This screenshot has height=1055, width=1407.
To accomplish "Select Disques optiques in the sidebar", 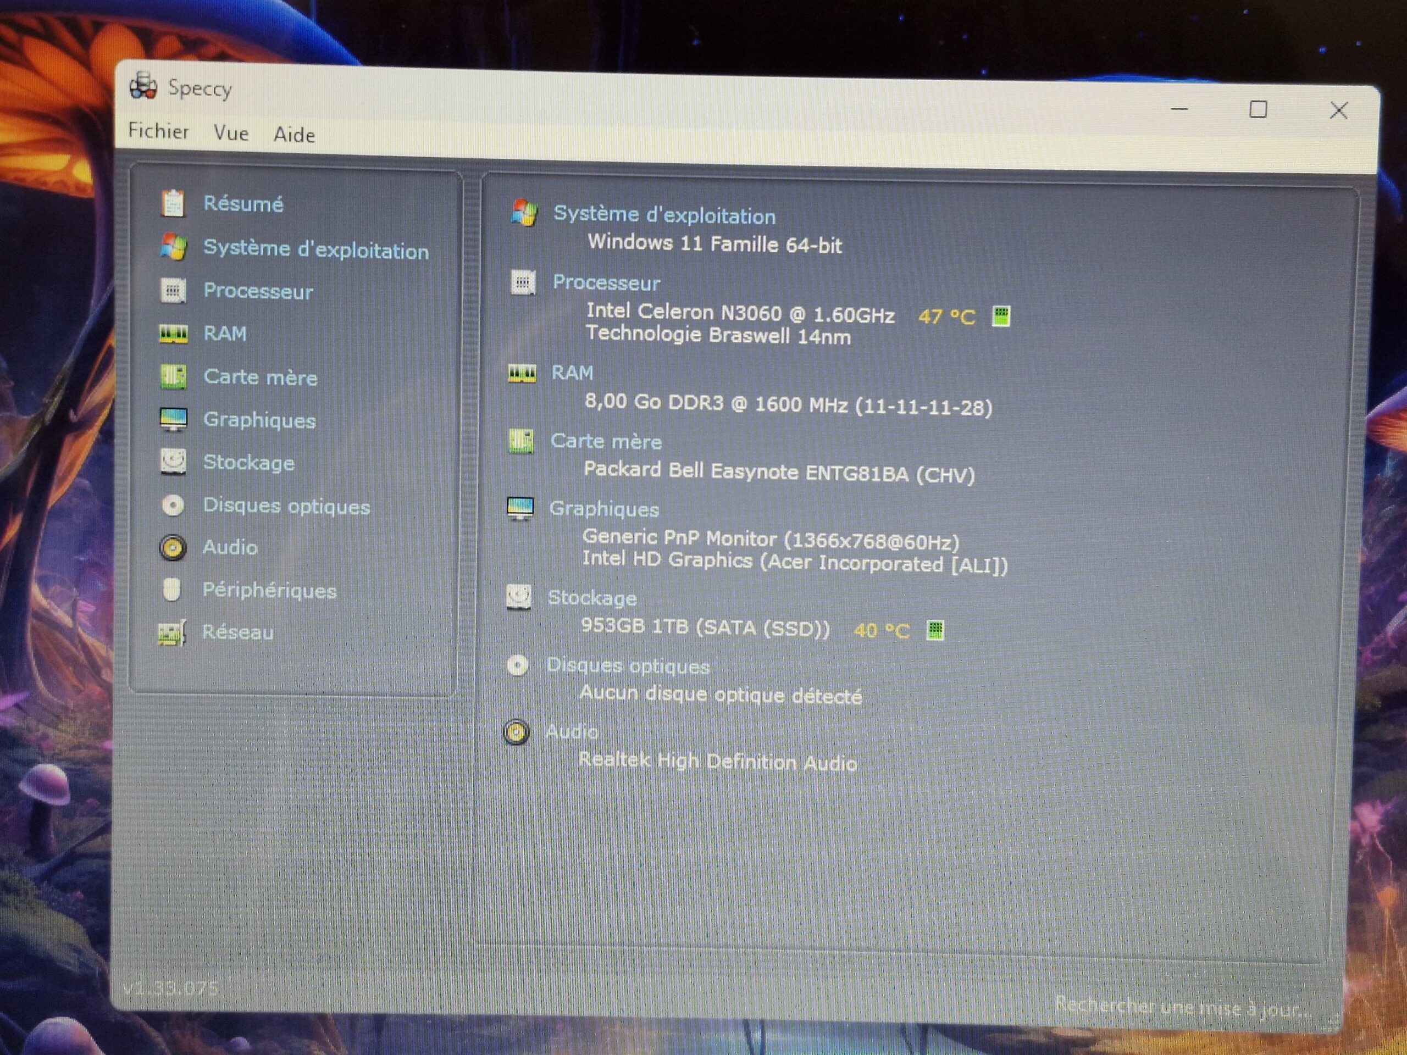I will [286, 506].
